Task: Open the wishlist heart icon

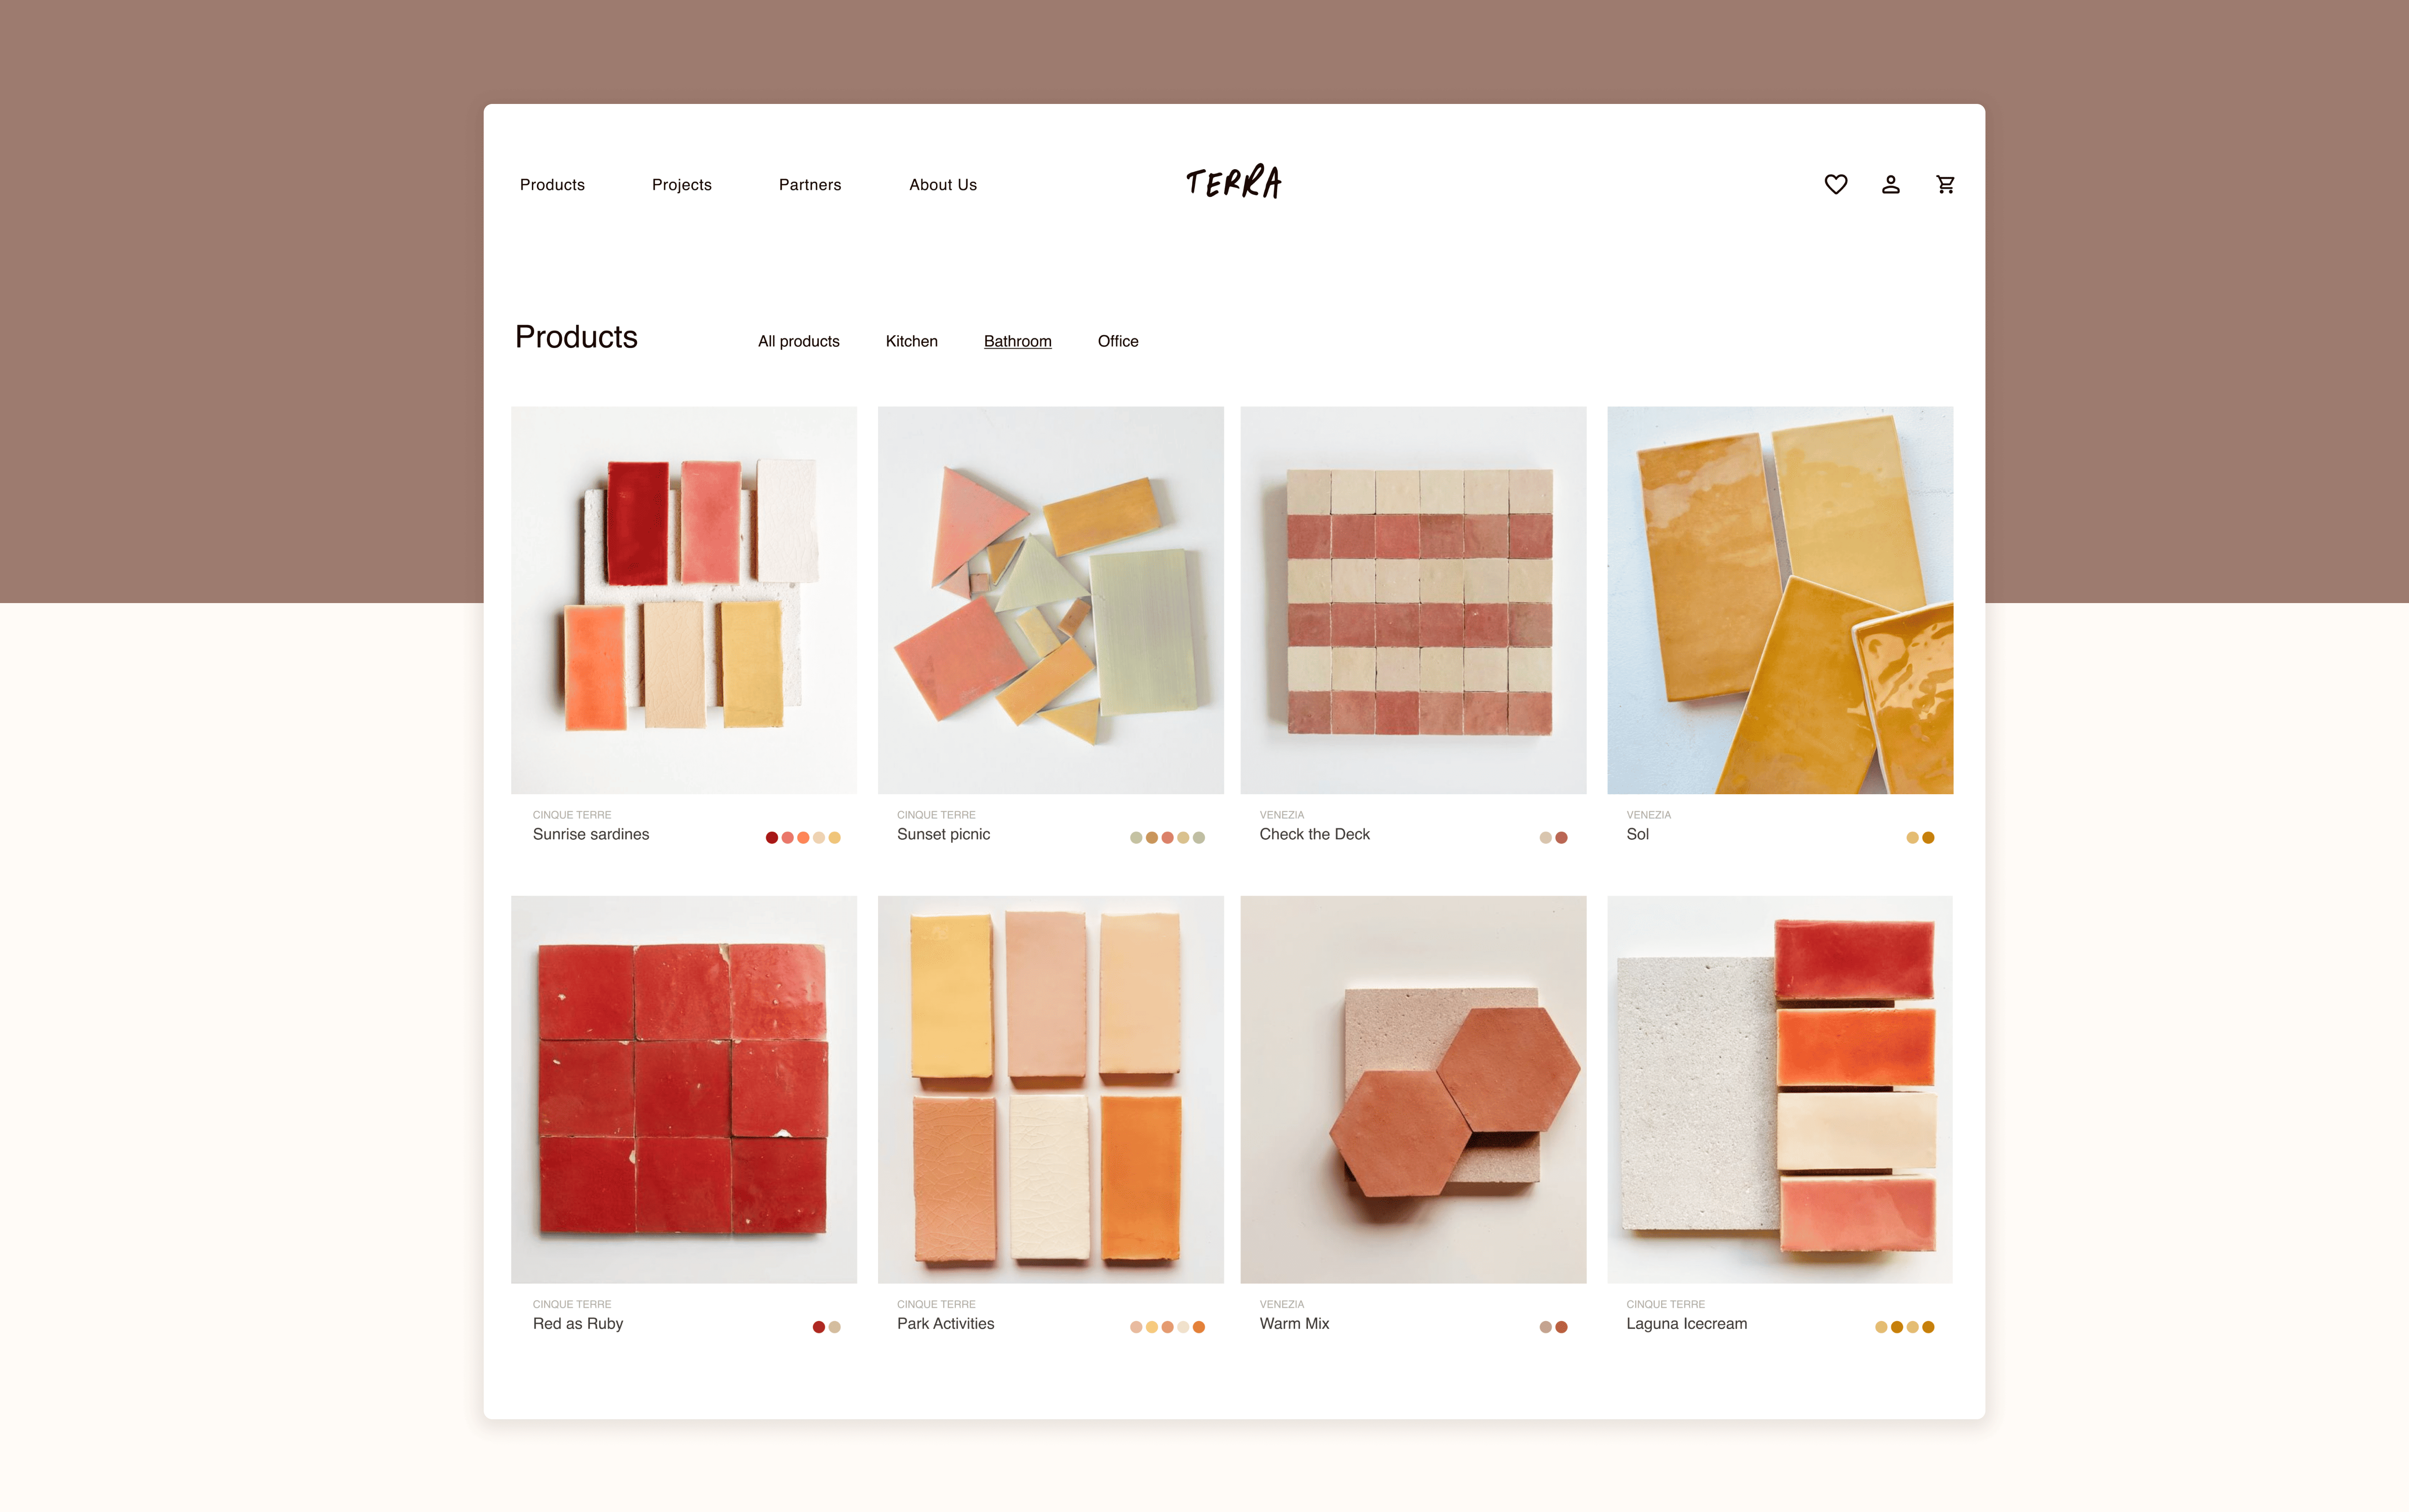Action: coord(1835,184)
